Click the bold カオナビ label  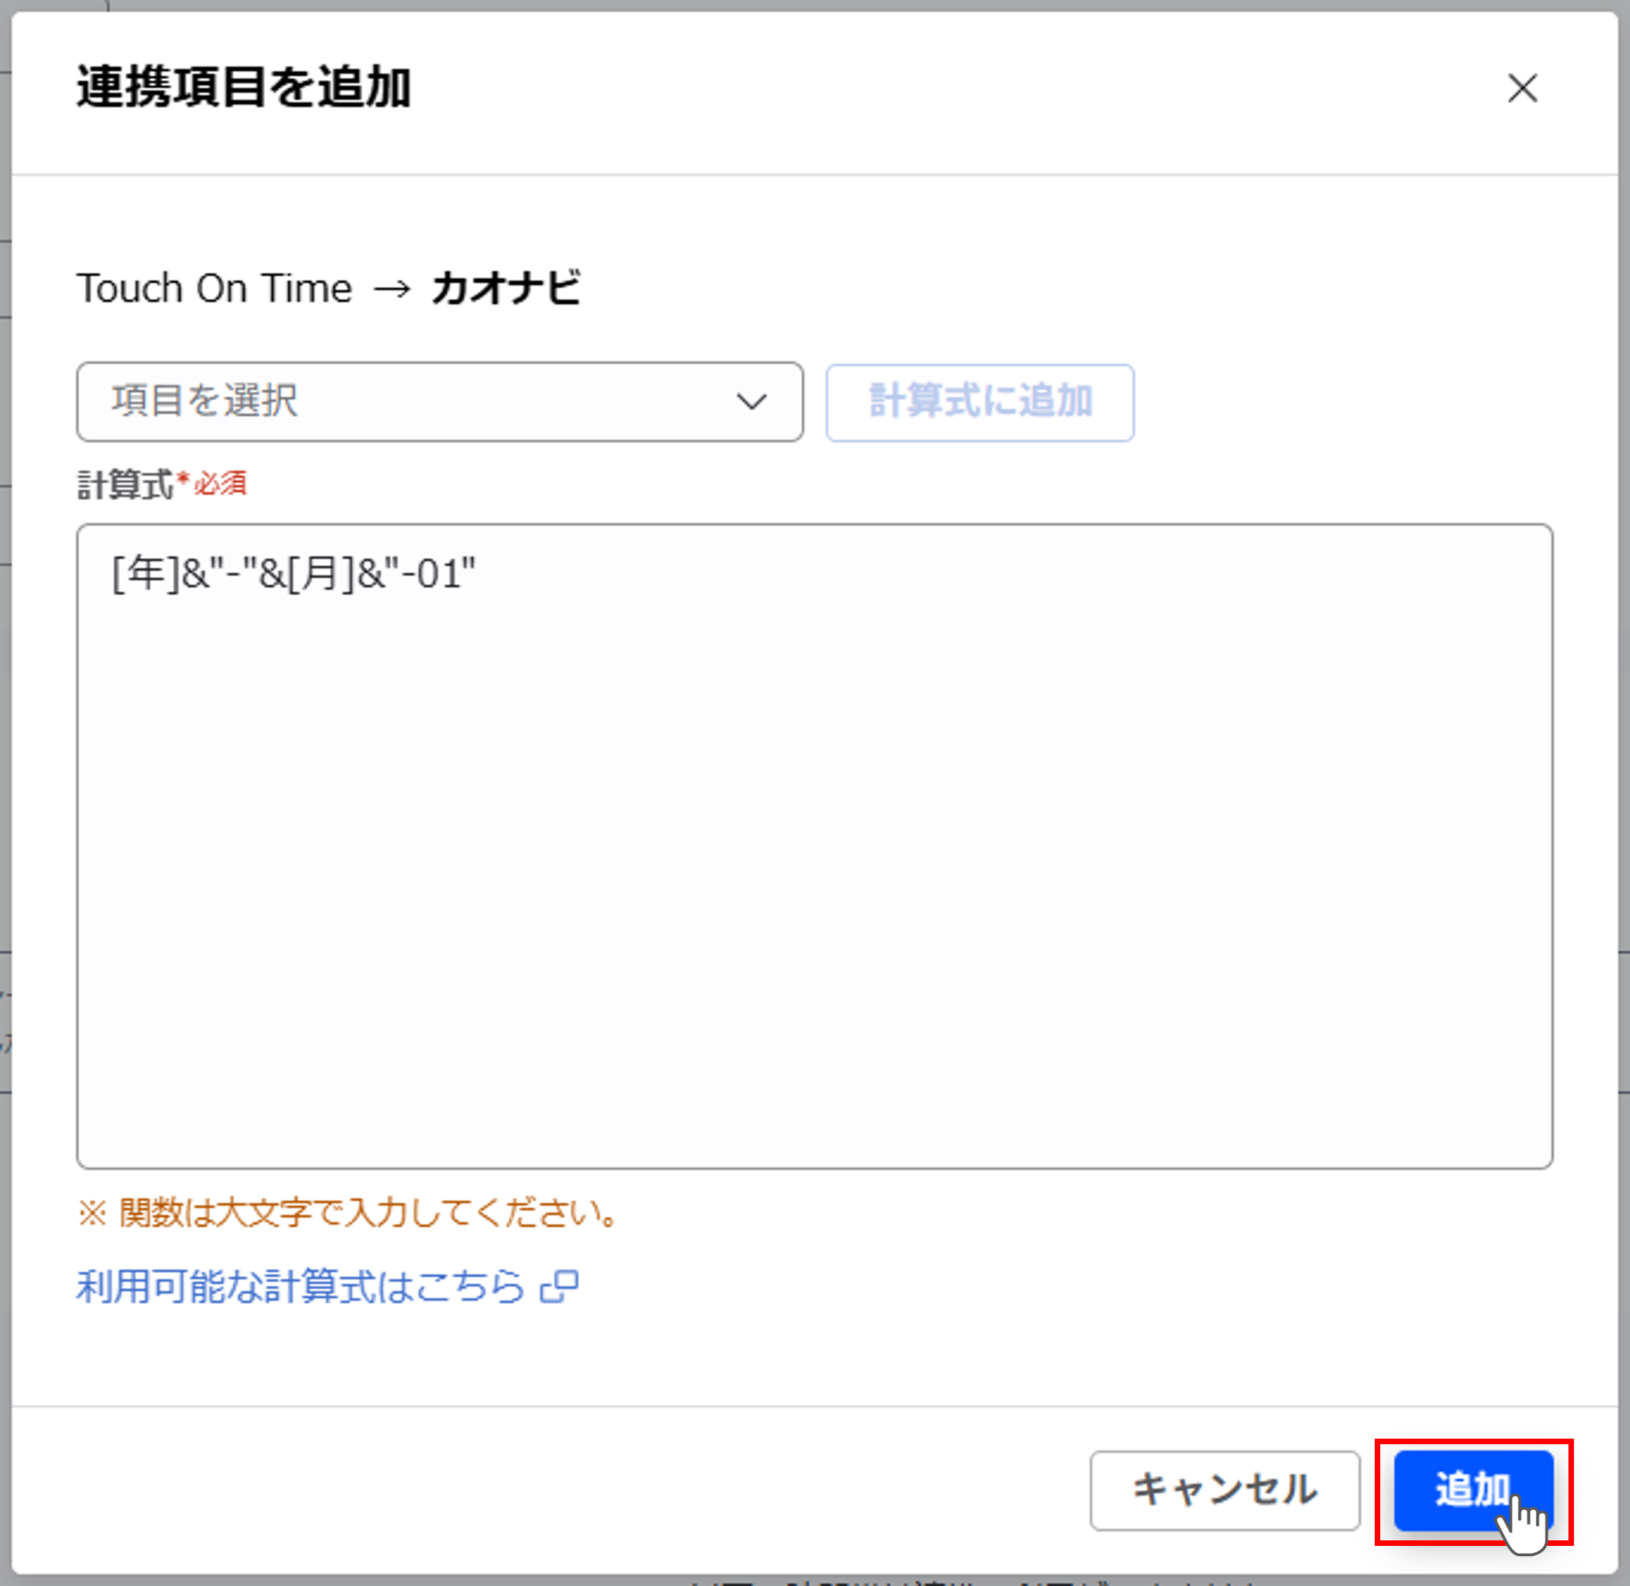[x=506, y=288]
